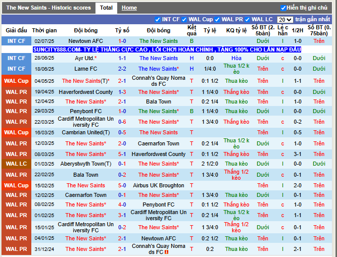Open the 20 recent matches dropdown
The width and height of the screenshot is (337, 257).
point(285,20)
